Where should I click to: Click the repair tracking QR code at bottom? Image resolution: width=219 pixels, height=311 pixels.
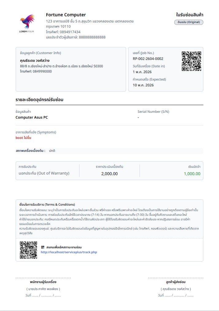(x=28, y=250)
